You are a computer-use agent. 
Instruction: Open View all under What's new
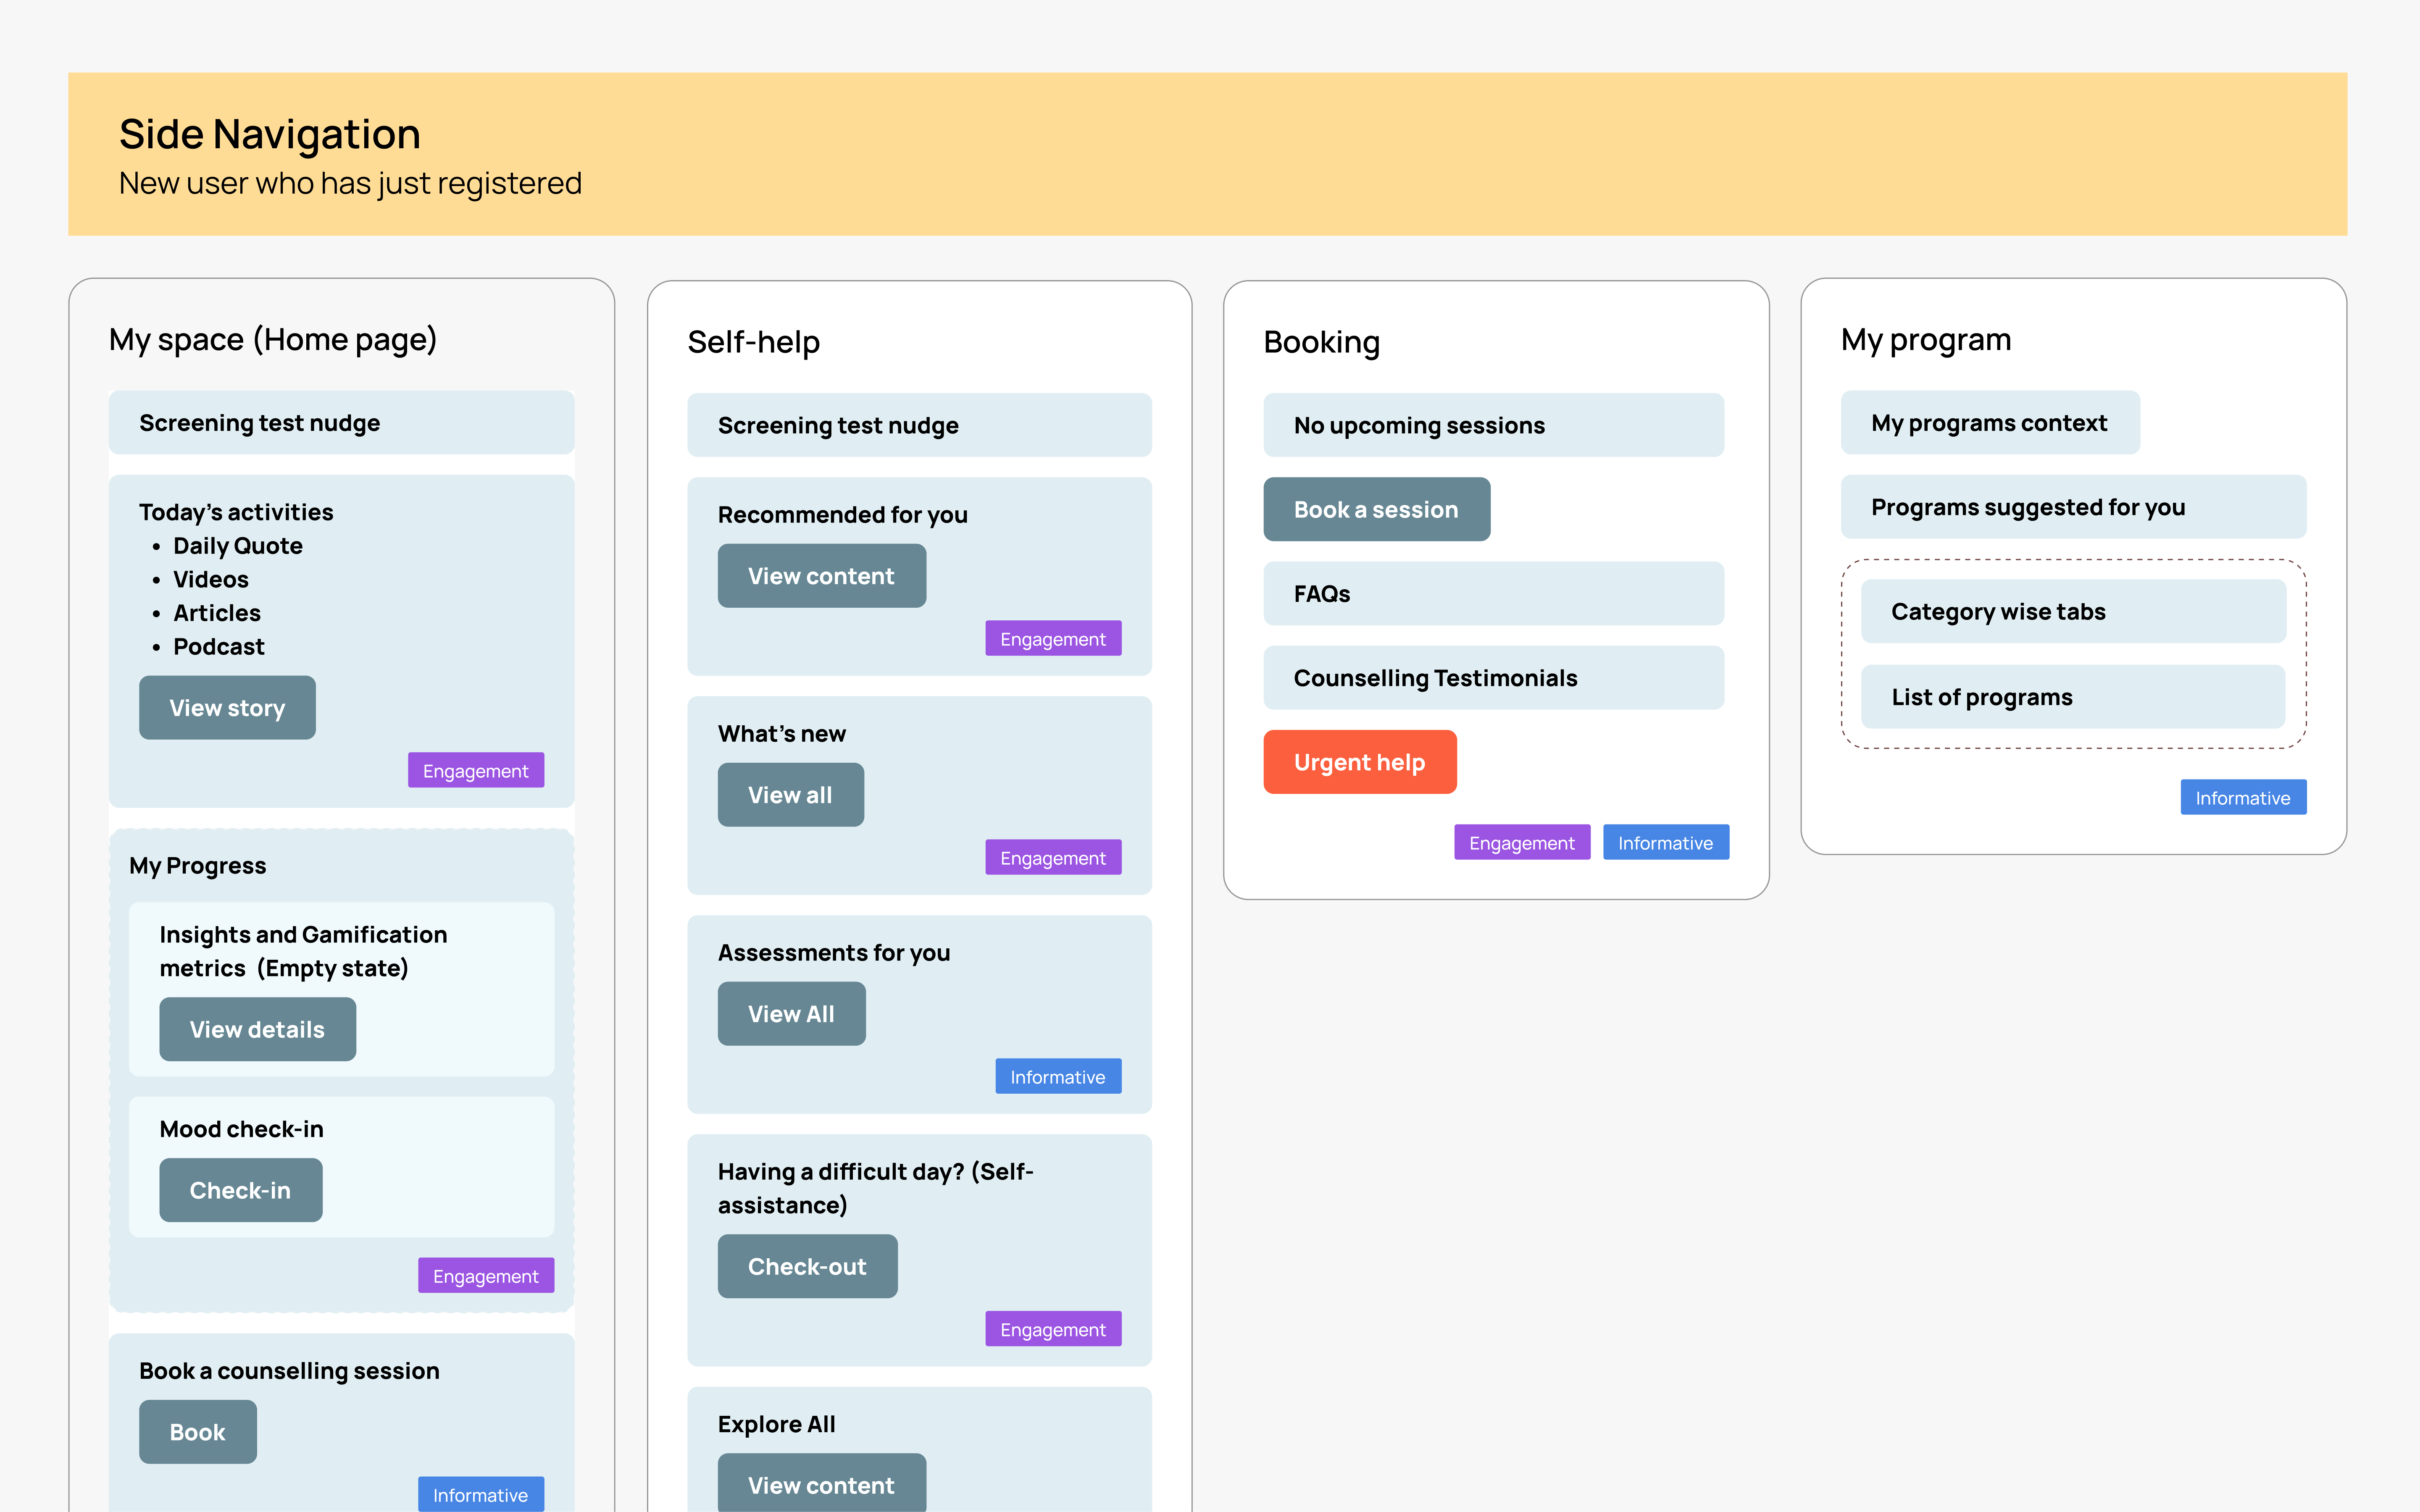(790, 795)
